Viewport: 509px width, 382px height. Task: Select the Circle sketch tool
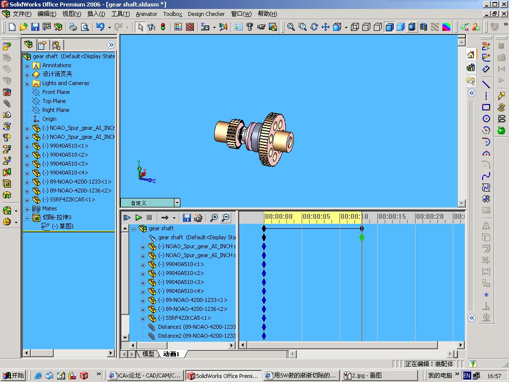[x=486, y=118]
